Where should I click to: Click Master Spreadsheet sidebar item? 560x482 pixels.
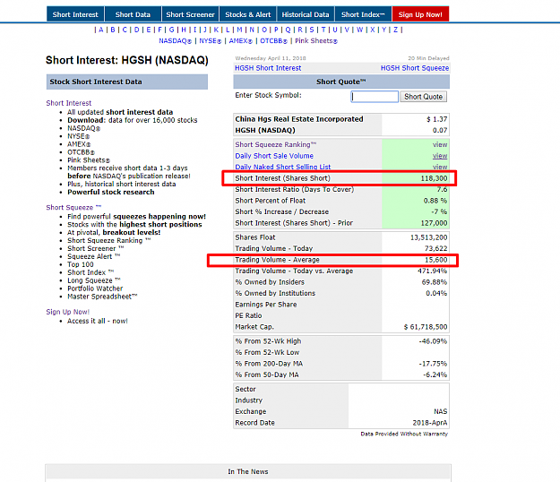102,297
